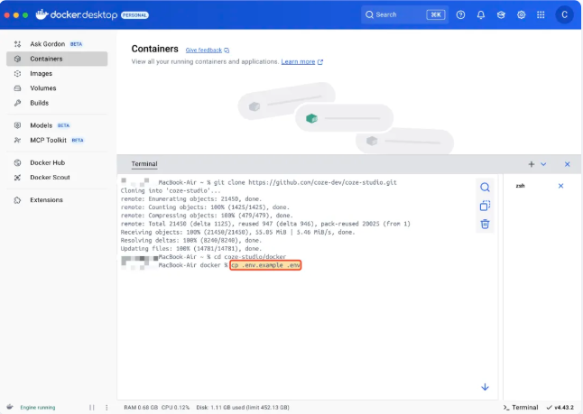This screenshot has height=414, width=583.
Task: Expand the terminal shell chevron dropdown
Action: [x=543, y=164]
